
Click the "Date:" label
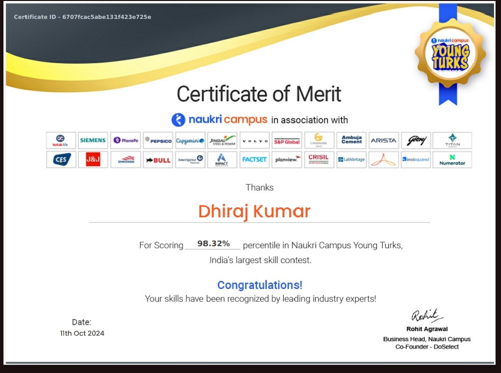pyautogui.click(x=82, y=322)
